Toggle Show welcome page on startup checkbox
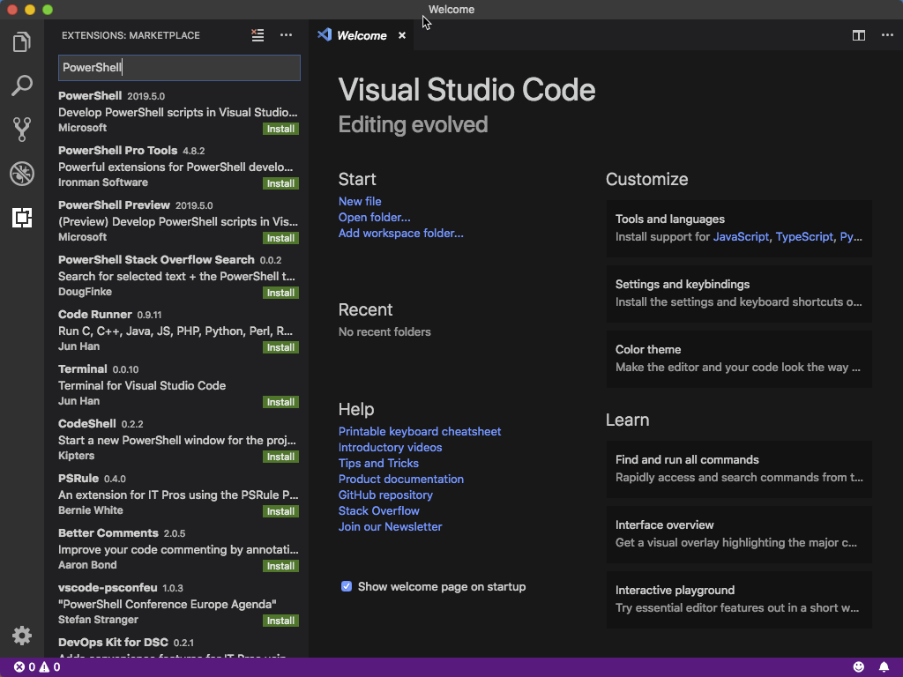This screenshot has width=903, height=677. coord(347,586)
